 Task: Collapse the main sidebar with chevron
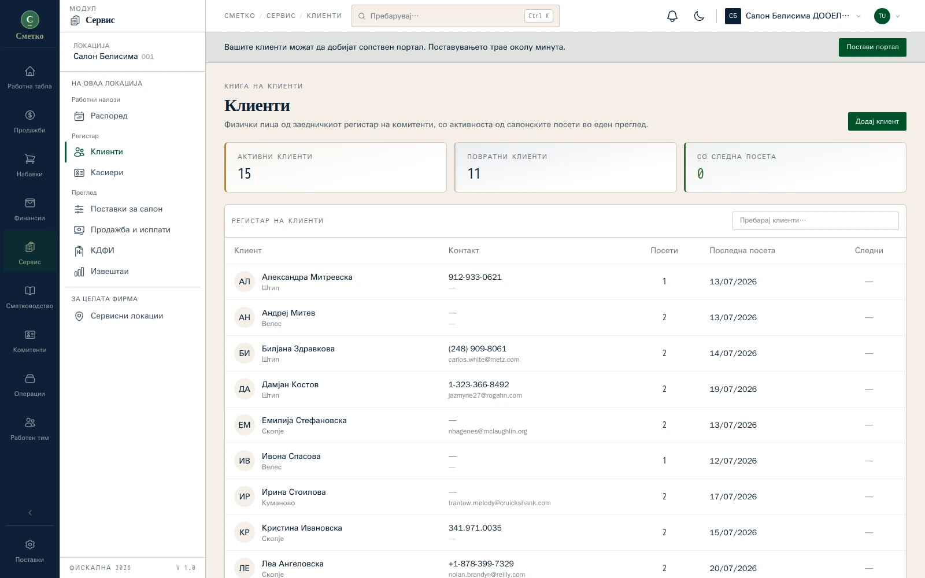pyautogui.click(x=30, y=513)
